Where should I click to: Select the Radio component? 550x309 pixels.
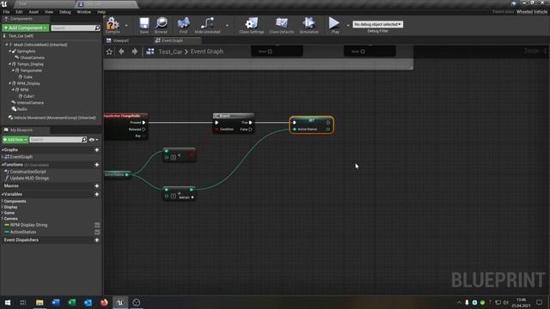coord(21,109)
